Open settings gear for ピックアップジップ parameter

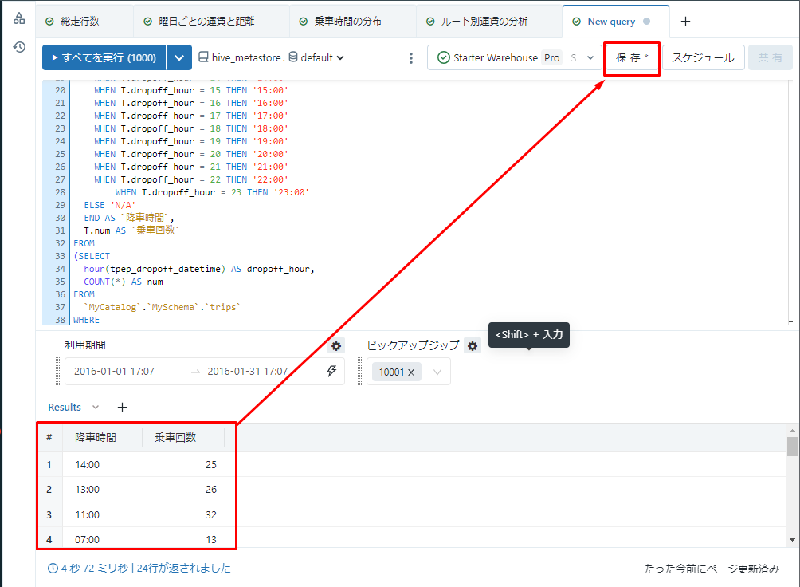(x=473, y=346)
